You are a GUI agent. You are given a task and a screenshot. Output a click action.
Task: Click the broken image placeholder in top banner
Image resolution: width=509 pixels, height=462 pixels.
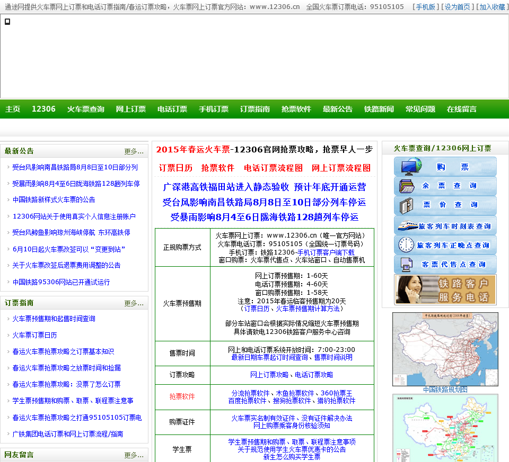tap(7, 22)
